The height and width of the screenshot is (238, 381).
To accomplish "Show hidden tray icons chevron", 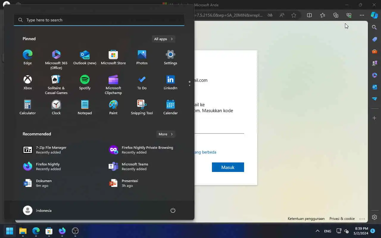I will [318, 231].
